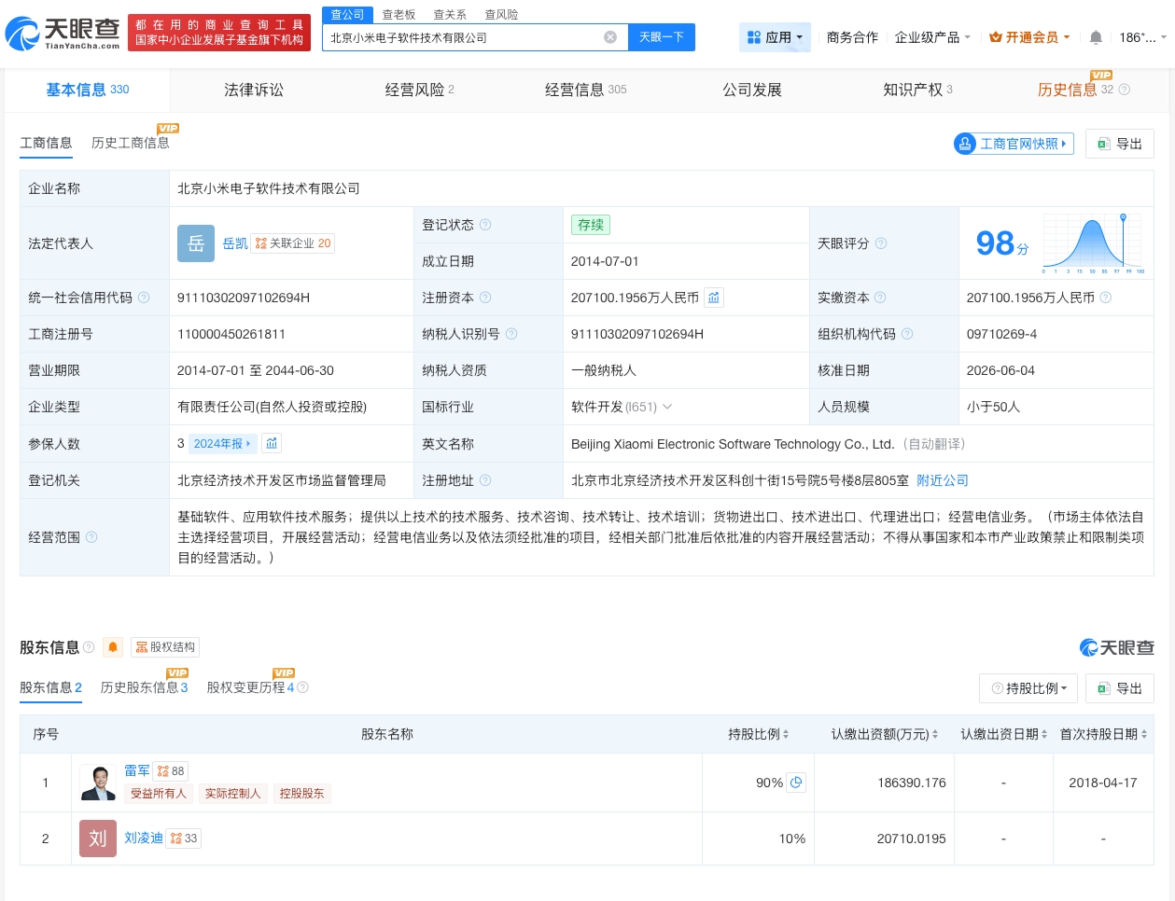Switch to 查关系 search tab
Screen dimensions: 1175x901
[x=450, y=15]
